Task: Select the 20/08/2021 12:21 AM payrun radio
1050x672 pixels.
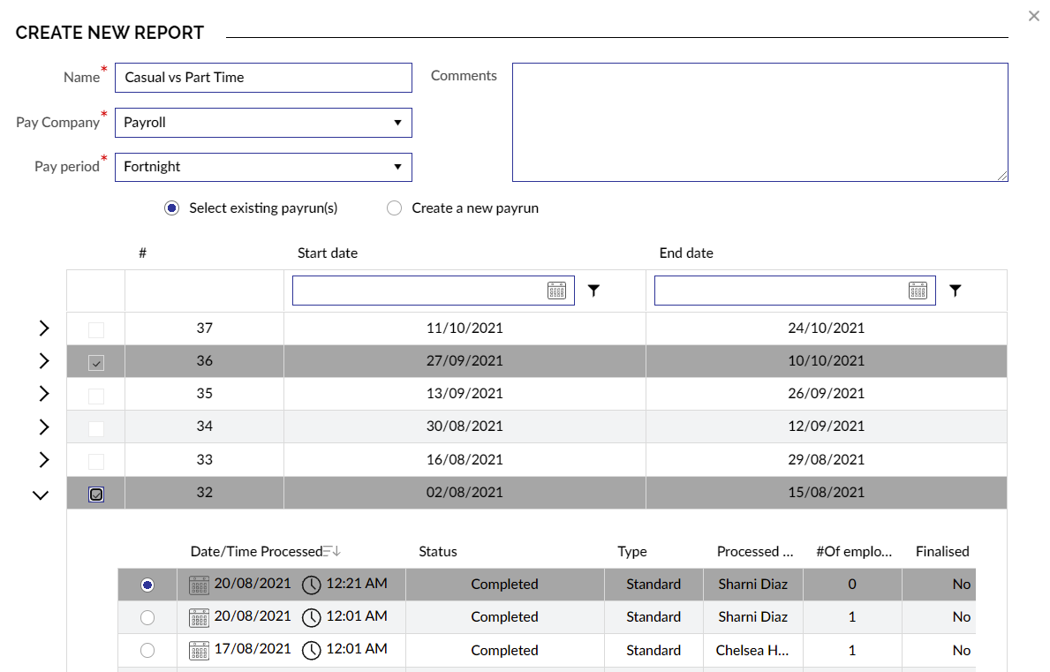Action: point(147,585)
